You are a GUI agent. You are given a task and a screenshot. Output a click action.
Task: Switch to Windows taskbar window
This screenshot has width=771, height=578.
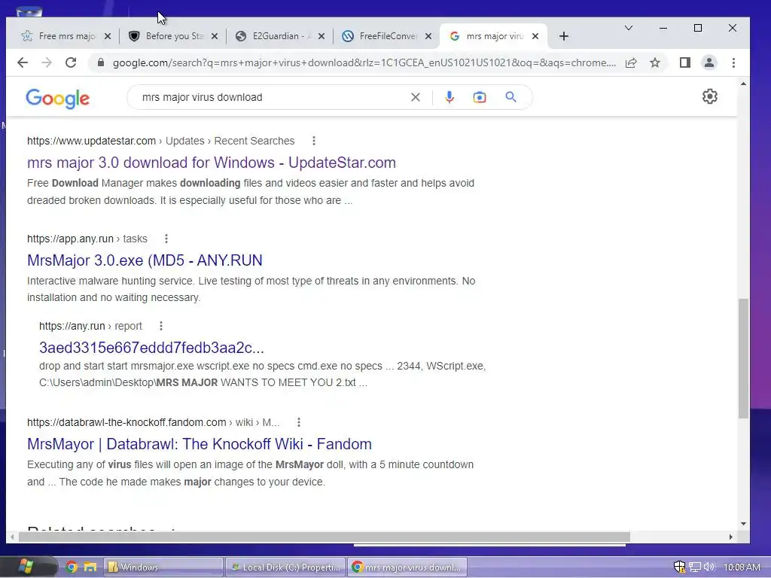(x=163, y=567)
